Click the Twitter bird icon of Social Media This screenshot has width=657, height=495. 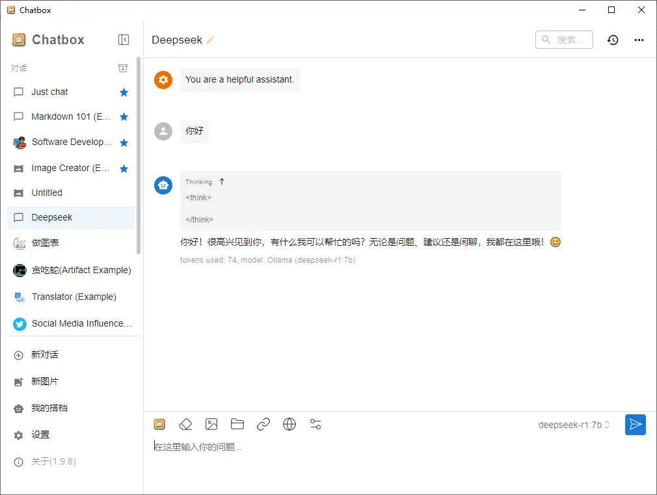20,324
